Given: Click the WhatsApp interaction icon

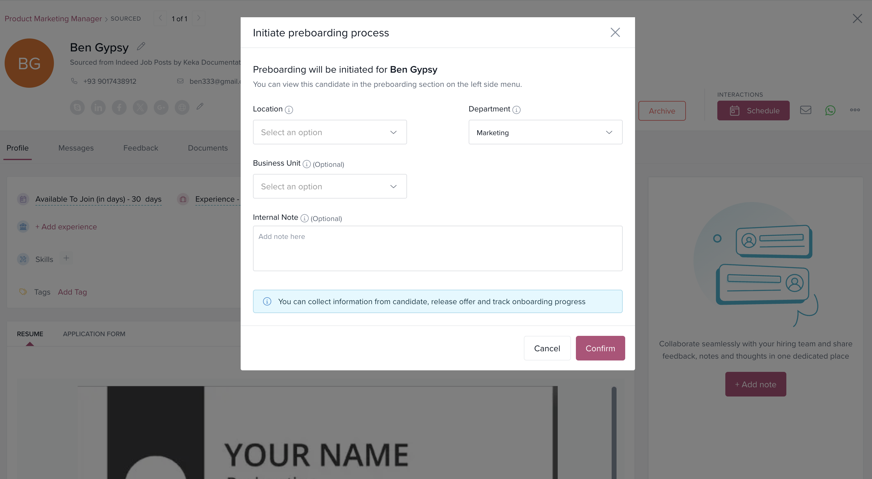Looking at the screenshot, I should click(830, 110).
